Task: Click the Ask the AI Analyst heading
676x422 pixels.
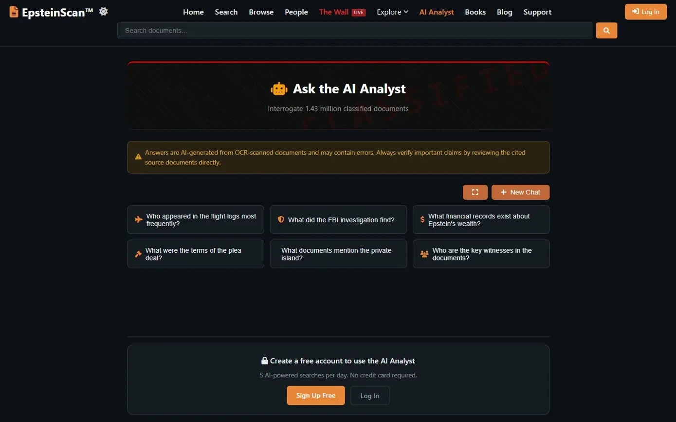Action: (x=349, y=89)
